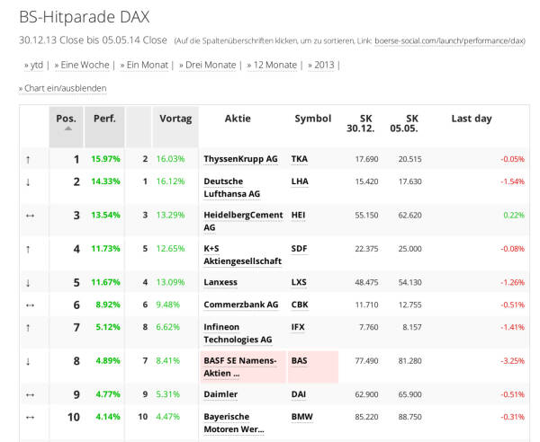Click the down arrow icon in BASF row
Image resolution: width=540 pixels, height=442 pixels.
tap(28, 361)
